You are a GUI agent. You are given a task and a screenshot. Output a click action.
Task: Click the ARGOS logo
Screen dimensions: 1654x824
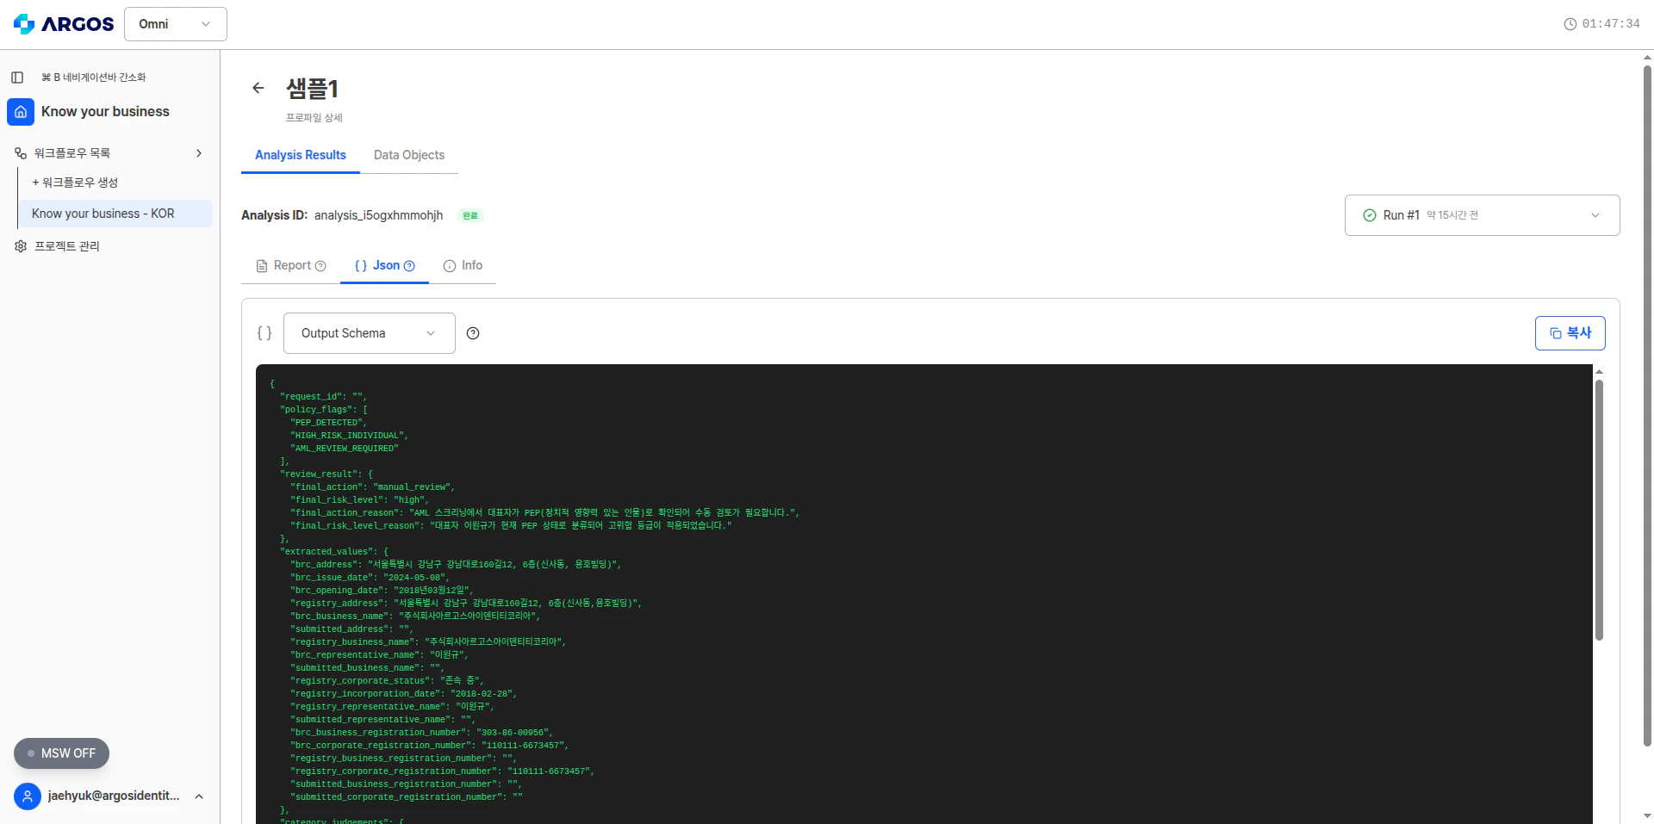pos(63,23)
